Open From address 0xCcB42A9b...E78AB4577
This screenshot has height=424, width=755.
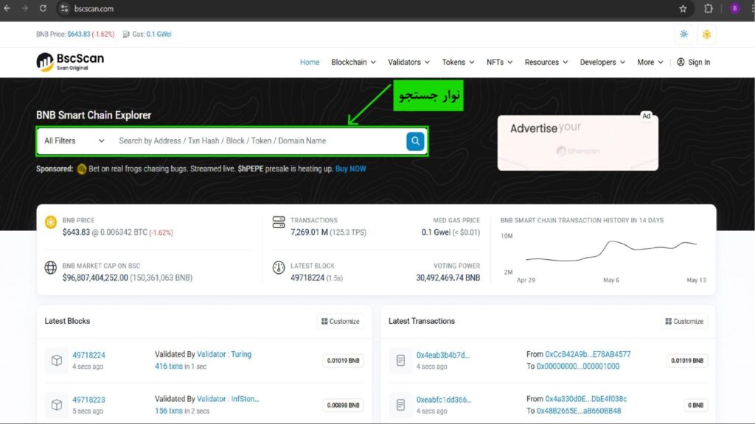[588, 354]
